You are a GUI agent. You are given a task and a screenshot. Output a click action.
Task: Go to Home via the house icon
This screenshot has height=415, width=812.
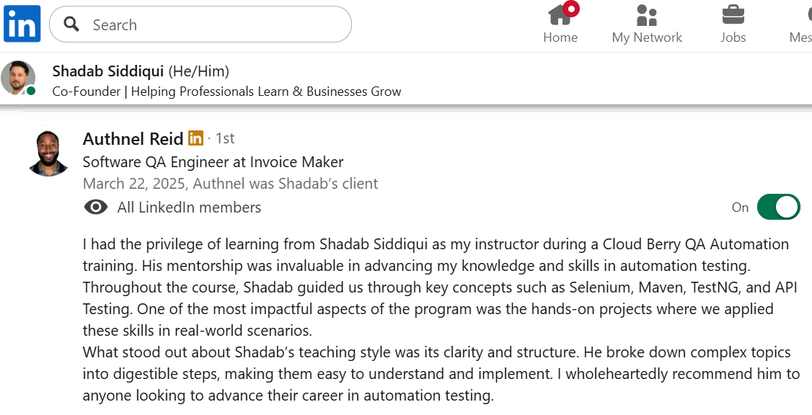click(x=560, y=16)
